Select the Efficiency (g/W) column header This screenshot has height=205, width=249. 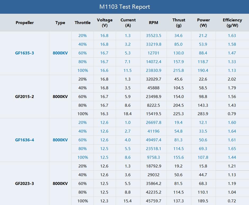232,23
